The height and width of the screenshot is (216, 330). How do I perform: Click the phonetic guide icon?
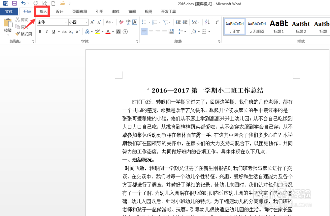coord(128,22)
